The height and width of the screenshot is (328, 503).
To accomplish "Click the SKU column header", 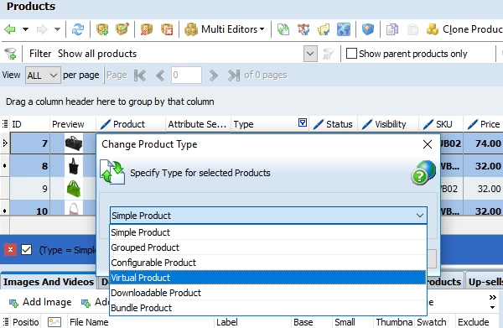I will (441, 124).
